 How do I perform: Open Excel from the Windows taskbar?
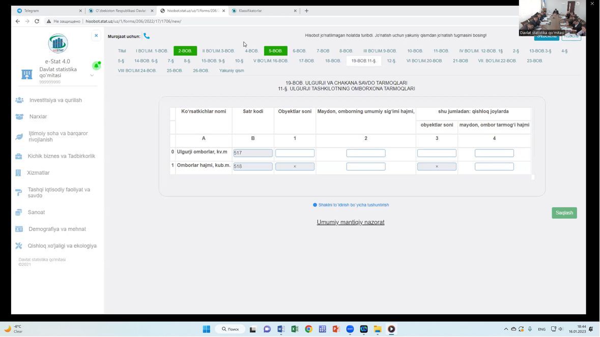tap(295, 329)
